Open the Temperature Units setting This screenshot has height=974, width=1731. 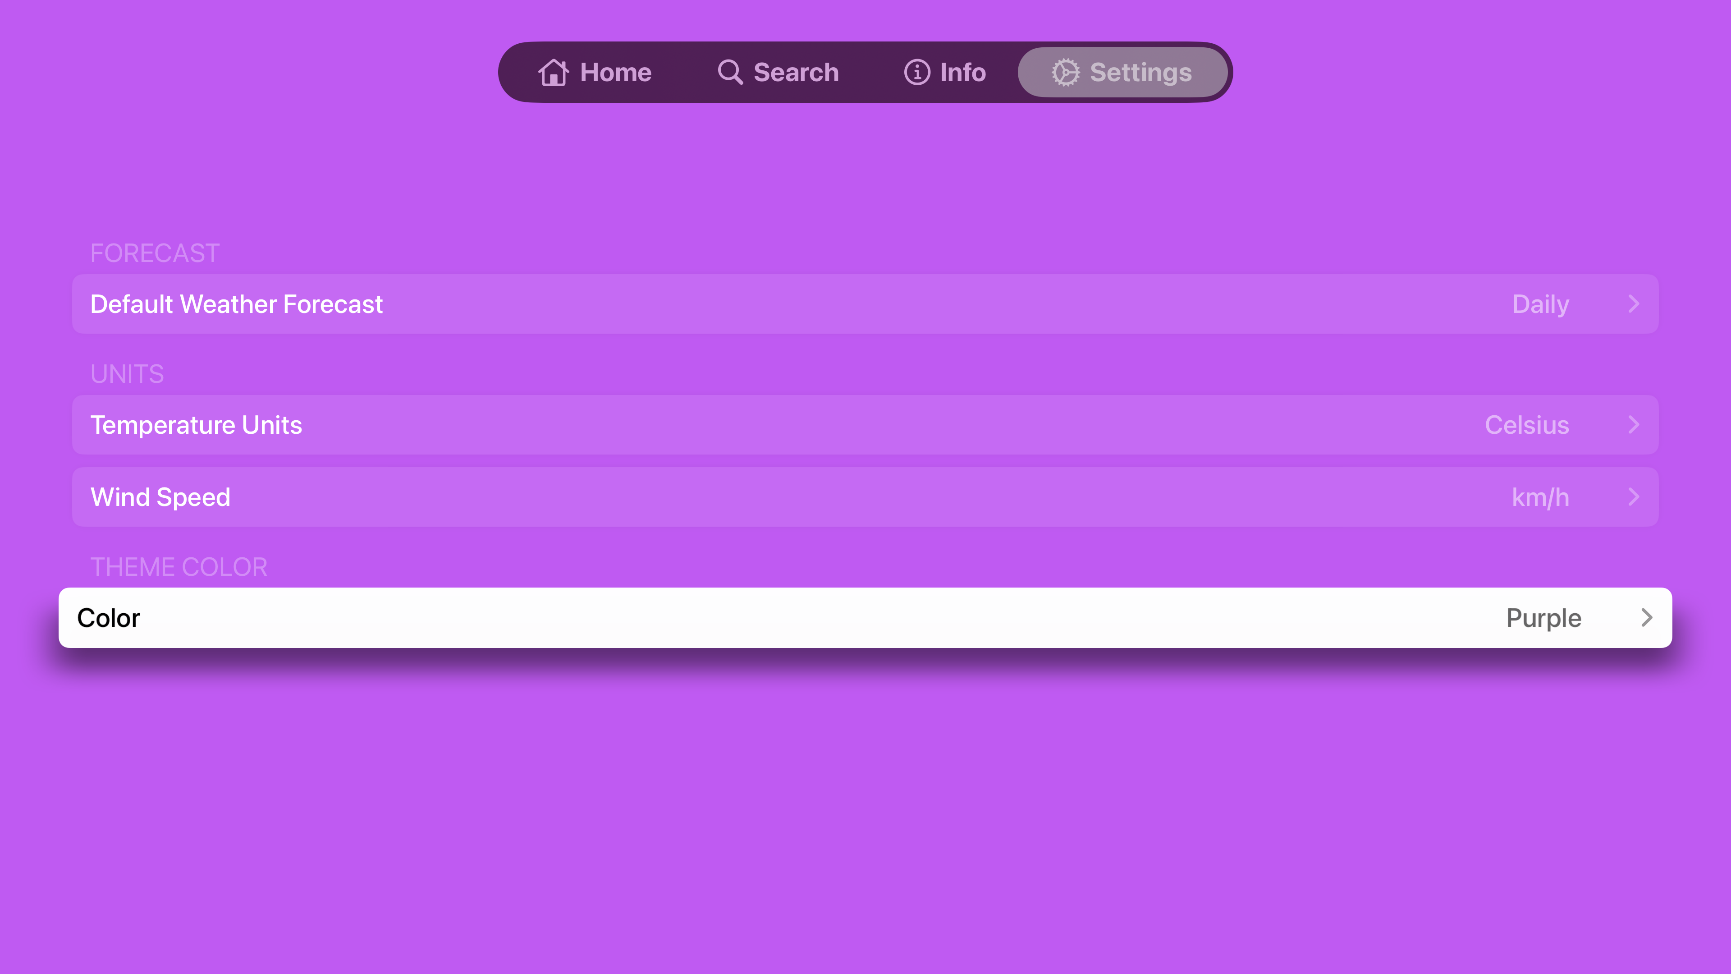[865, 425]
